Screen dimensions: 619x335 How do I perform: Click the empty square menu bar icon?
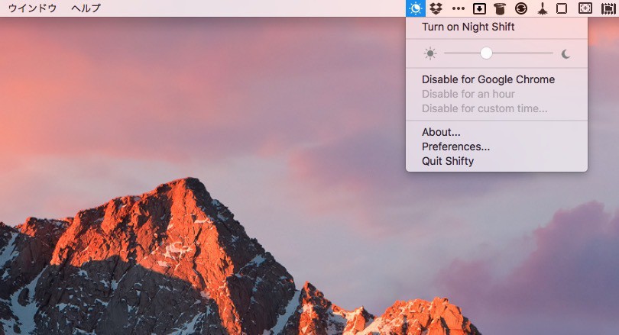coord(562,8)
